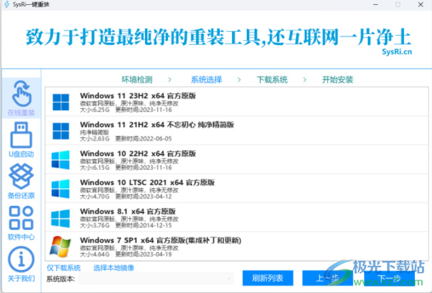Click update date 2023-04-19 text

coord(156,254)
